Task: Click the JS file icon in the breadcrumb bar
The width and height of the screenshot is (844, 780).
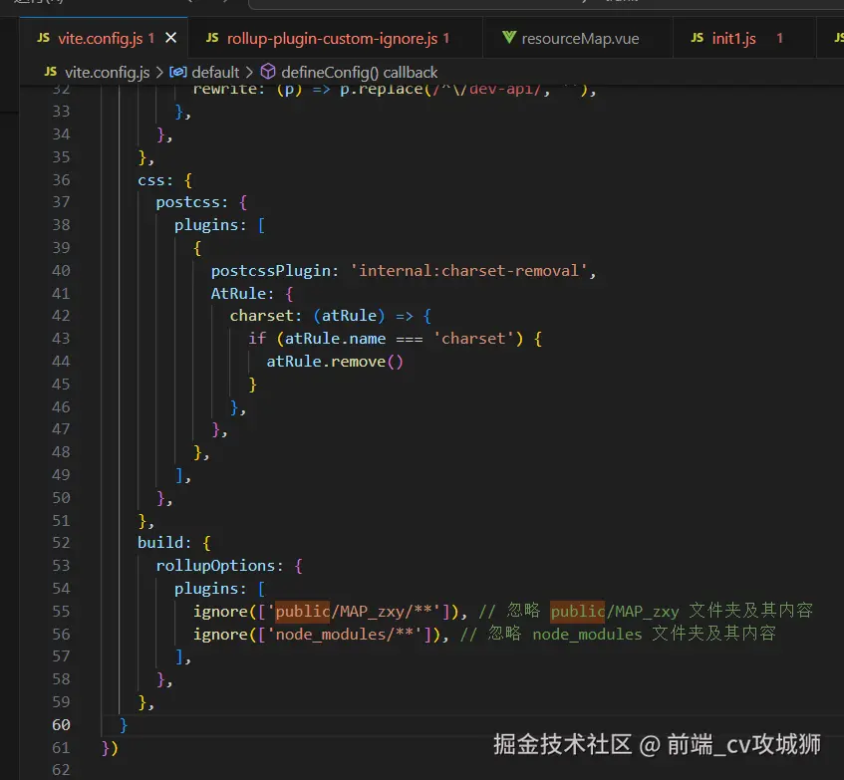Action: [50, 72]
